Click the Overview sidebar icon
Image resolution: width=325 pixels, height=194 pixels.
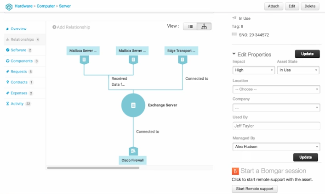click(7, 29)
